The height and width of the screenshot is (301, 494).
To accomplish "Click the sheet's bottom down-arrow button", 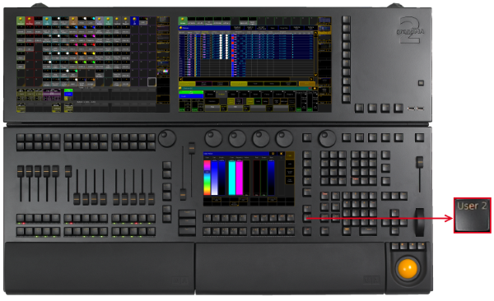I will click(315, 75).
